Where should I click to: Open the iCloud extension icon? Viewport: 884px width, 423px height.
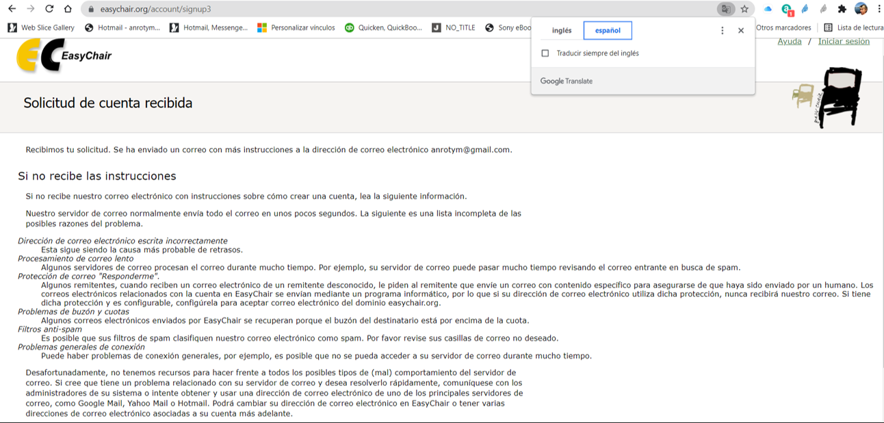coord(768,9)
